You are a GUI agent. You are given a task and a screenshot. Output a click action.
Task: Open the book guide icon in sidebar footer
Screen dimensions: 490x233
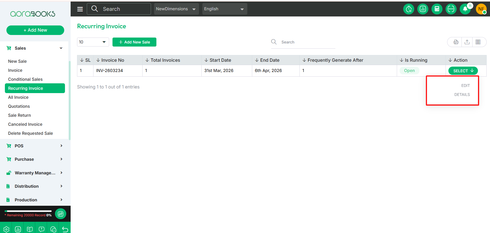point(30,229)
